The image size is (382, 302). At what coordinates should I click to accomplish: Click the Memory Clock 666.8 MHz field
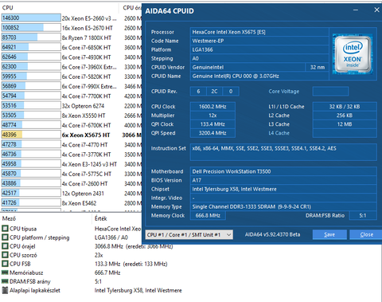[208, 215]
